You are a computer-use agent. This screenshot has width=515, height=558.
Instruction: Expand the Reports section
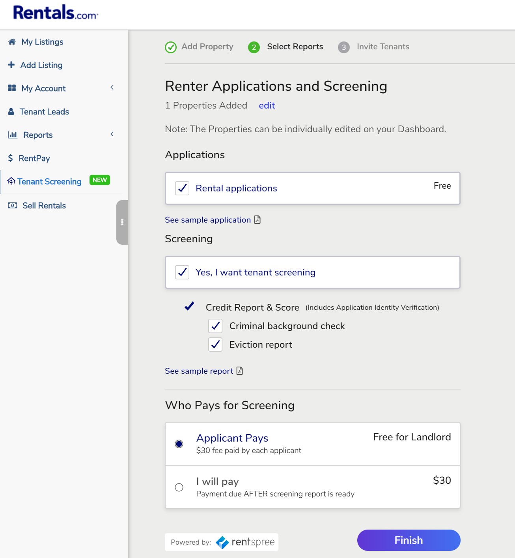click(x=112, y=134)
